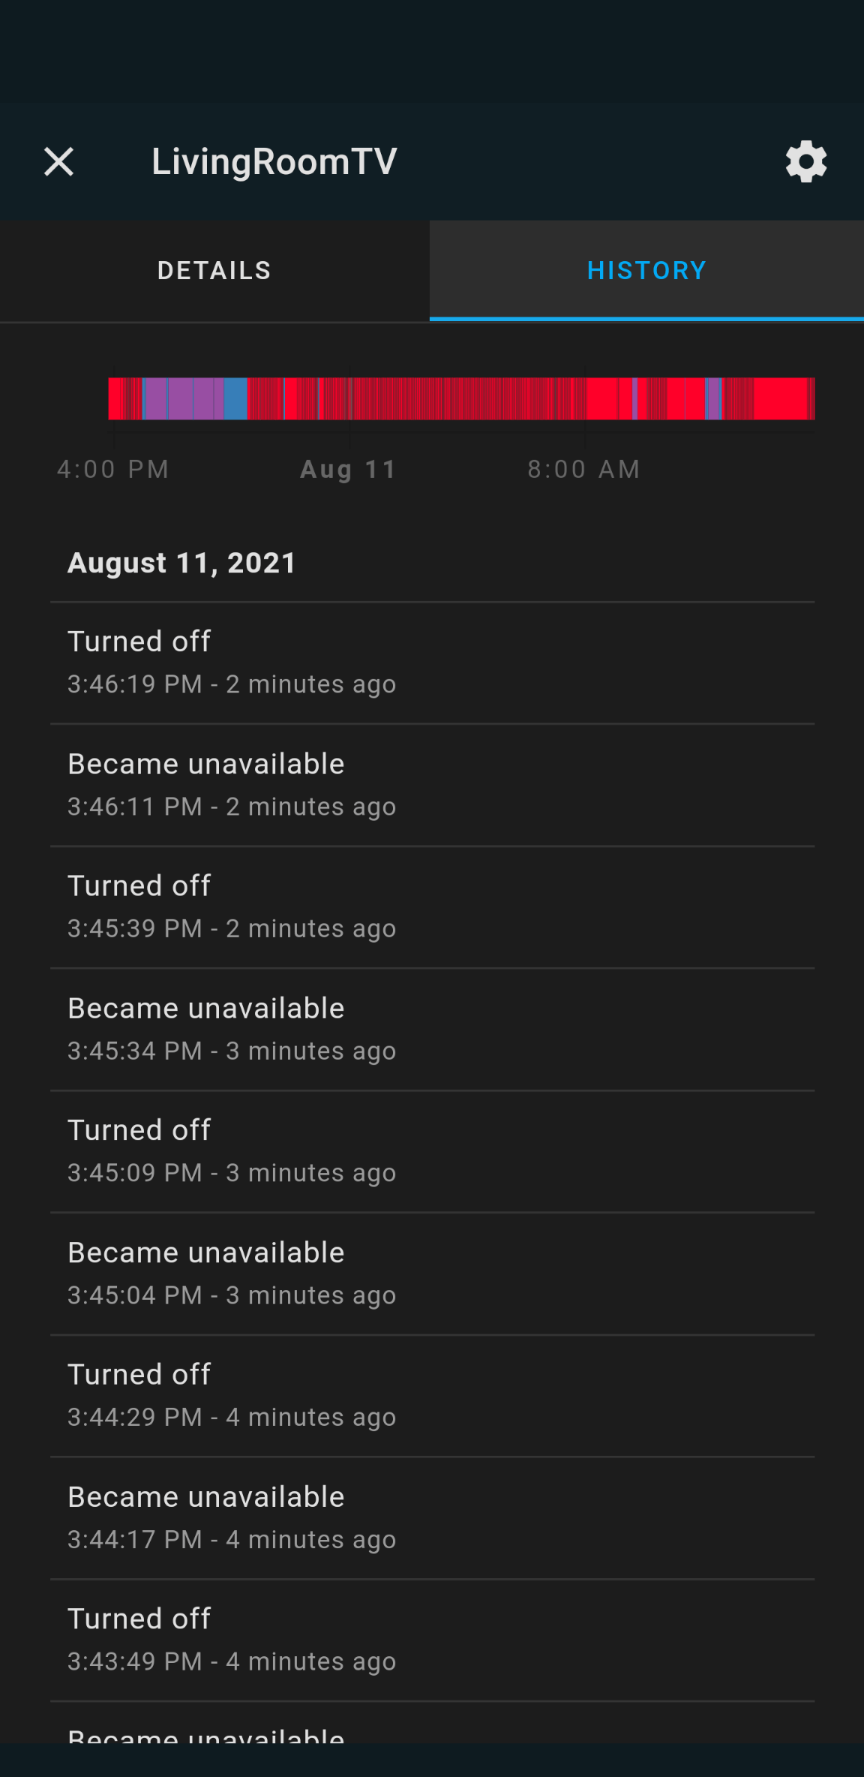Select the August 11, 2021 date header
The image size is (864, 1777).
[181, 563]
